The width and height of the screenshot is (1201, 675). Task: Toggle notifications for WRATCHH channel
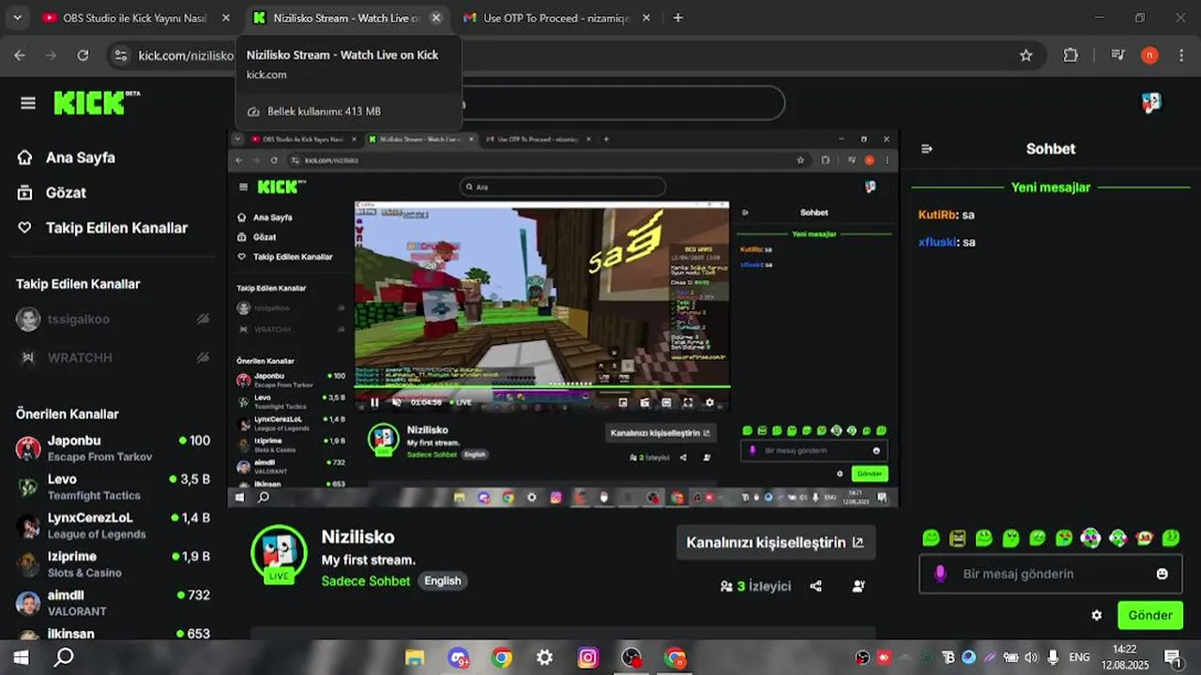(x=203, y=358)
